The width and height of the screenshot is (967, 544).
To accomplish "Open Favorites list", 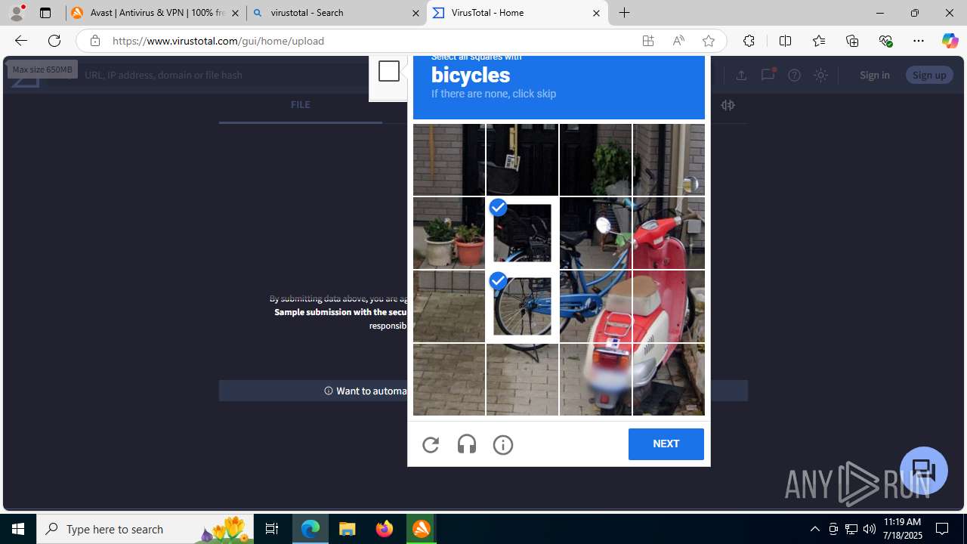I will [819, 41].
